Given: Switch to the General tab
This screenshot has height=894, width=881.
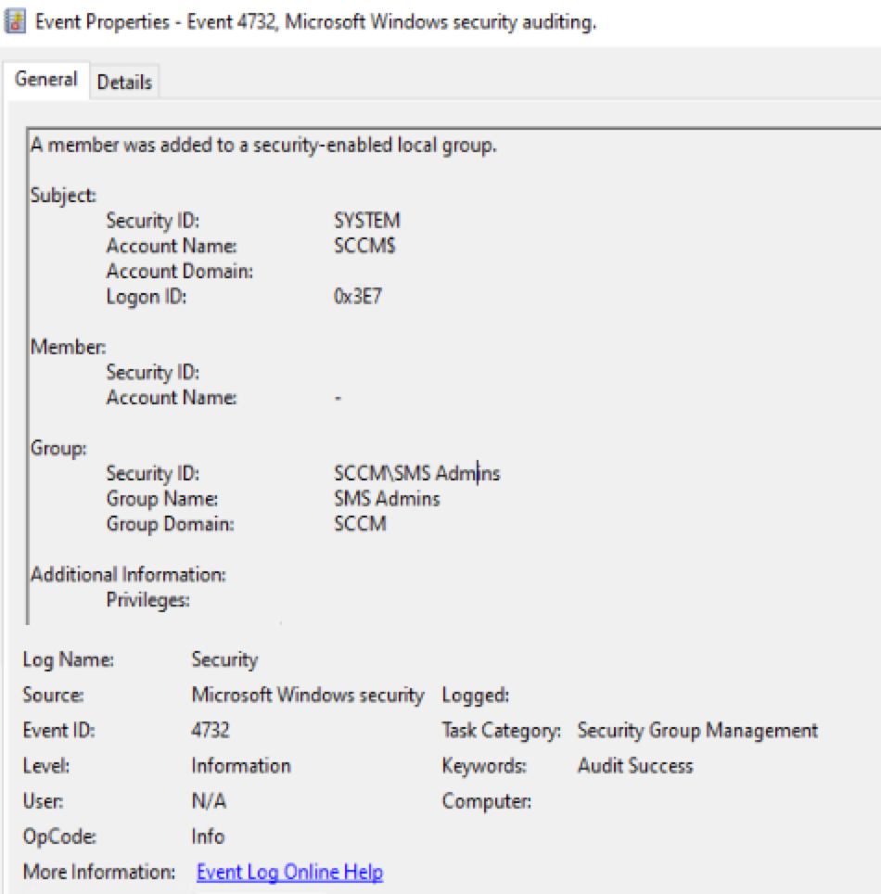Looking at the screenshot, I should [x=46, y=79].
